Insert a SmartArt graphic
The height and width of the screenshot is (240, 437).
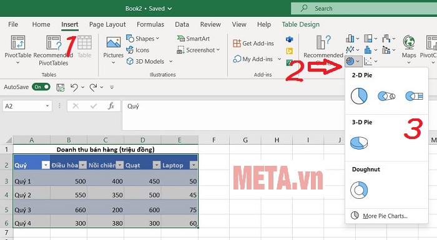[193, 39]
